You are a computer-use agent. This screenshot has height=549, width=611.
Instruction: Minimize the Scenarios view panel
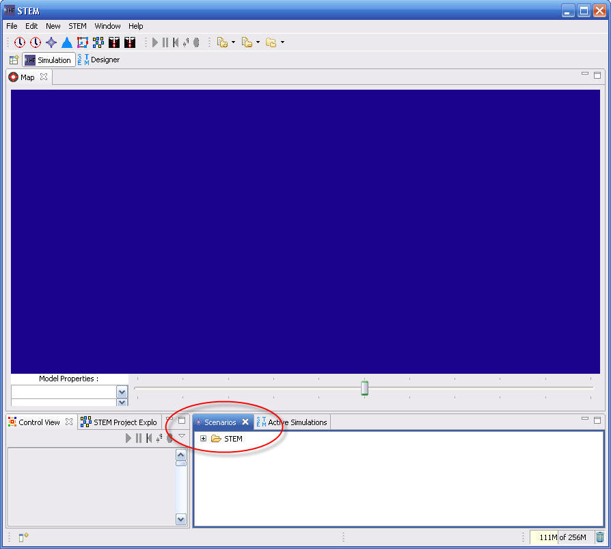click(584, 418)
